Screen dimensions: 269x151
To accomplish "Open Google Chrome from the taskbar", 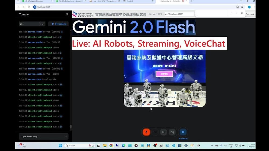I will (111, 146).
